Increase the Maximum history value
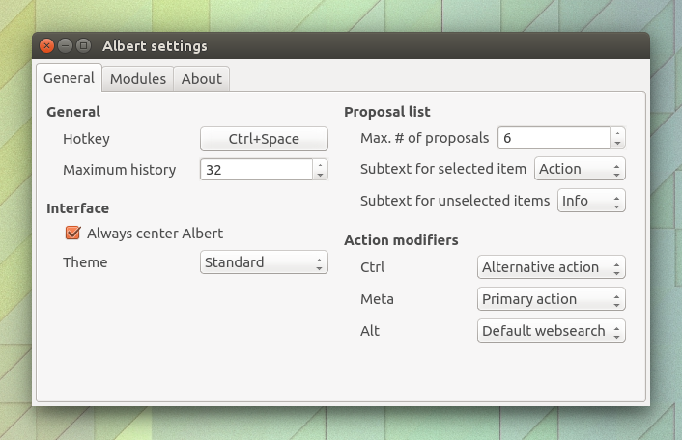This screenshot has height=440, width=682. coord(321,164)
